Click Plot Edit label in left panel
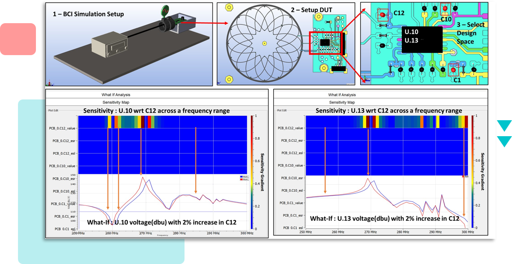 (x=54, y=111)
